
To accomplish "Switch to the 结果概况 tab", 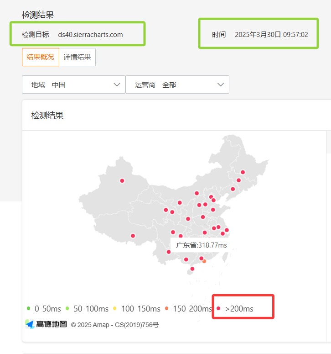I will pyautogui.click(x=41, y=57).
